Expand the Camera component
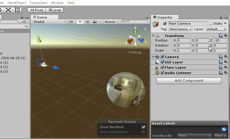Screen dimensions: 230x139 coord(153,57)
